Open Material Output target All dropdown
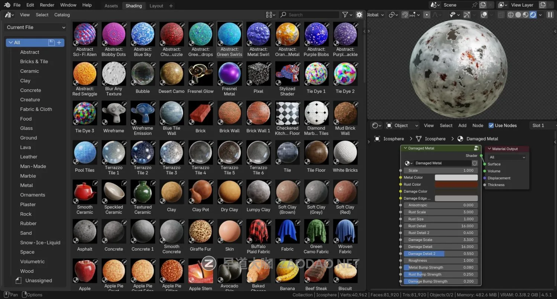This screenshot has height=299, width=557. point(507,157)
